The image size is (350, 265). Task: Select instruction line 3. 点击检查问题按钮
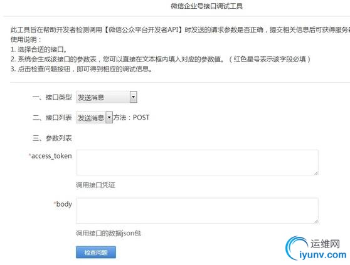click(82, 69)
